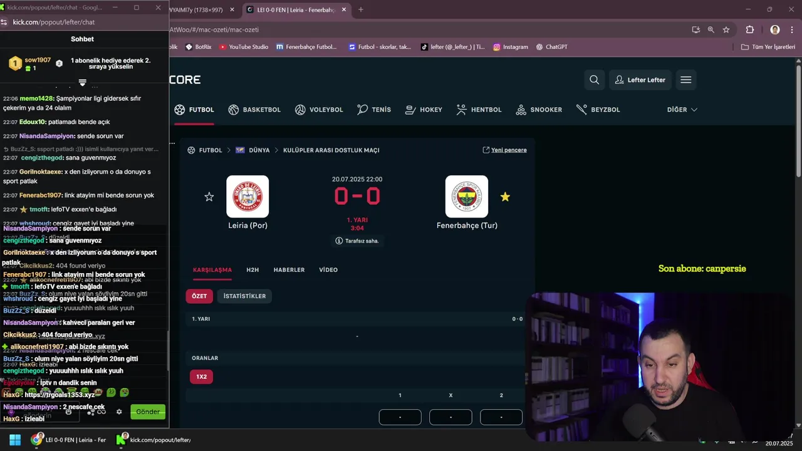802x451 pixels.
Task: Switch to the H2H tab
Action: (253, 270)
